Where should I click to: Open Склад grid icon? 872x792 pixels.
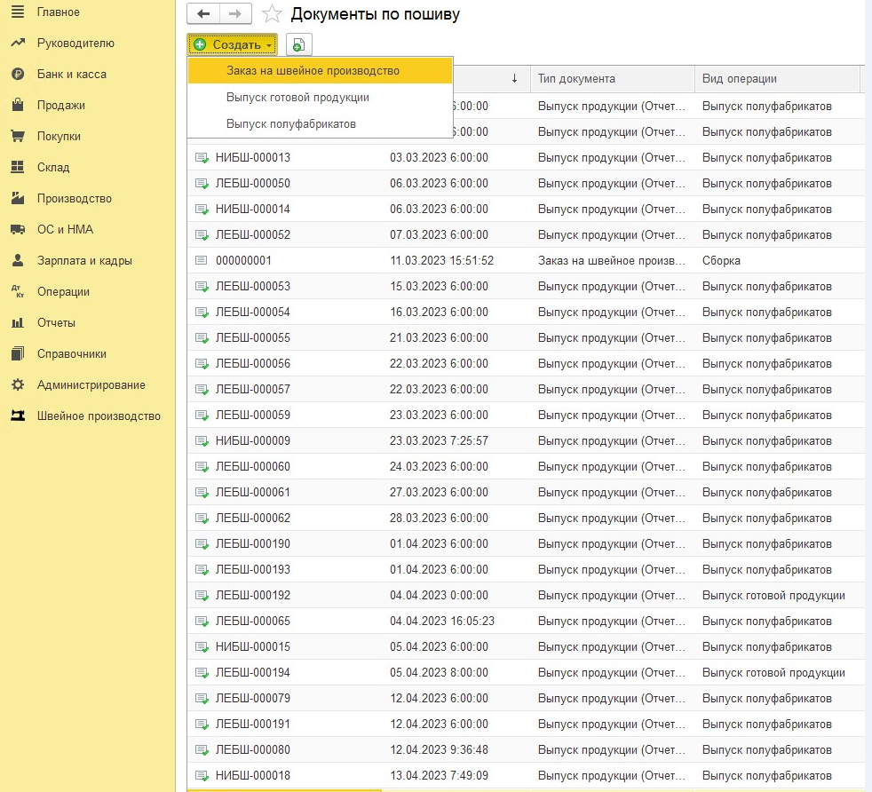[18, 167]
